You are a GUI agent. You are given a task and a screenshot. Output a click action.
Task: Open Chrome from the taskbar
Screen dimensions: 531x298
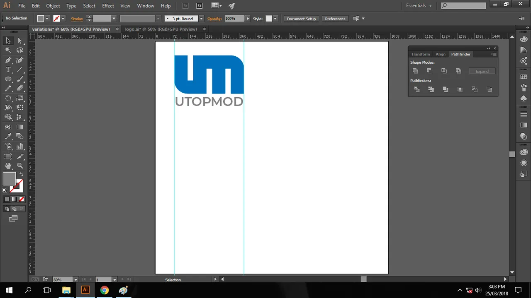pos(104,290)
